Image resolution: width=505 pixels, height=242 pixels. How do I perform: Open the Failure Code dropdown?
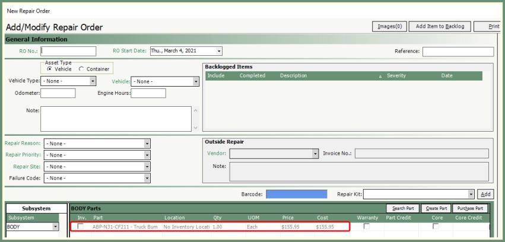click(147, 177)
